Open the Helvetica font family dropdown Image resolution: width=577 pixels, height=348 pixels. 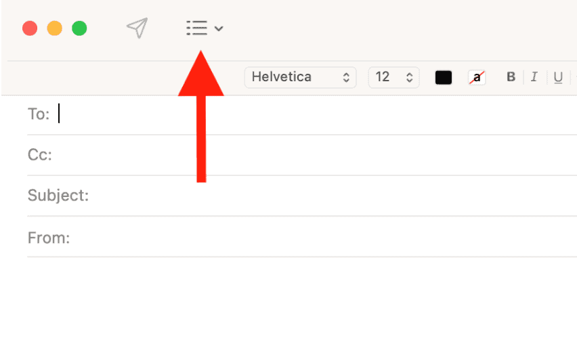tap(300, 77)
